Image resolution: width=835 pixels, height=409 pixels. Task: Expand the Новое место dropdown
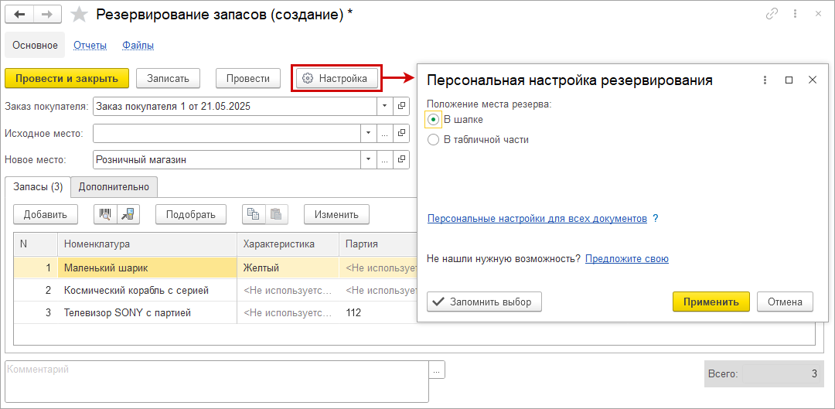tap(367, 160)
